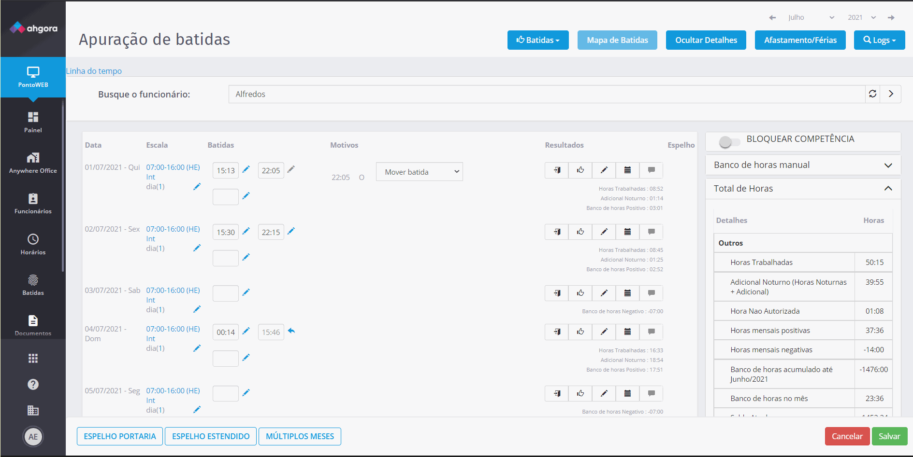Click the approve thumbs-up icon for 01/07/2021
Image resolution: width=913 pixels, height=457 pixels.
point(580,170)
